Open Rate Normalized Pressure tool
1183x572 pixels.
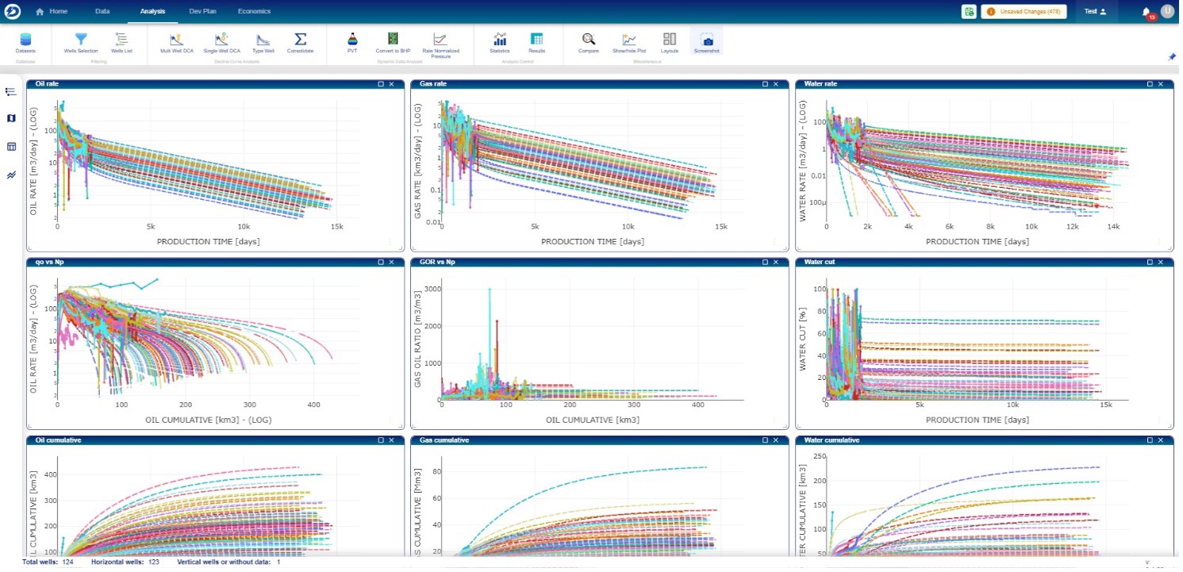440,41
